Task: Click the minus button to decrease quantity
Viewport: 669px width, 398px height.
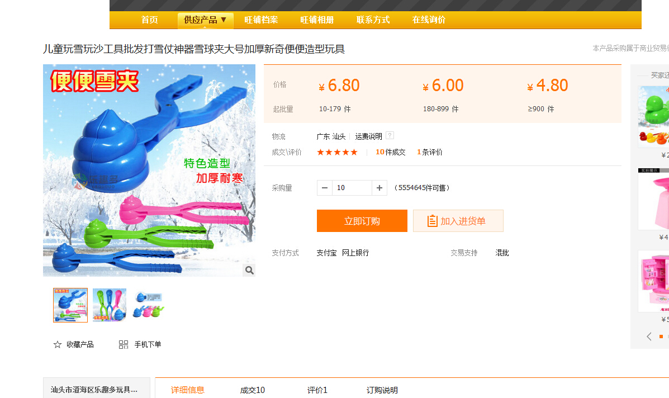Action: coord(325,188)
